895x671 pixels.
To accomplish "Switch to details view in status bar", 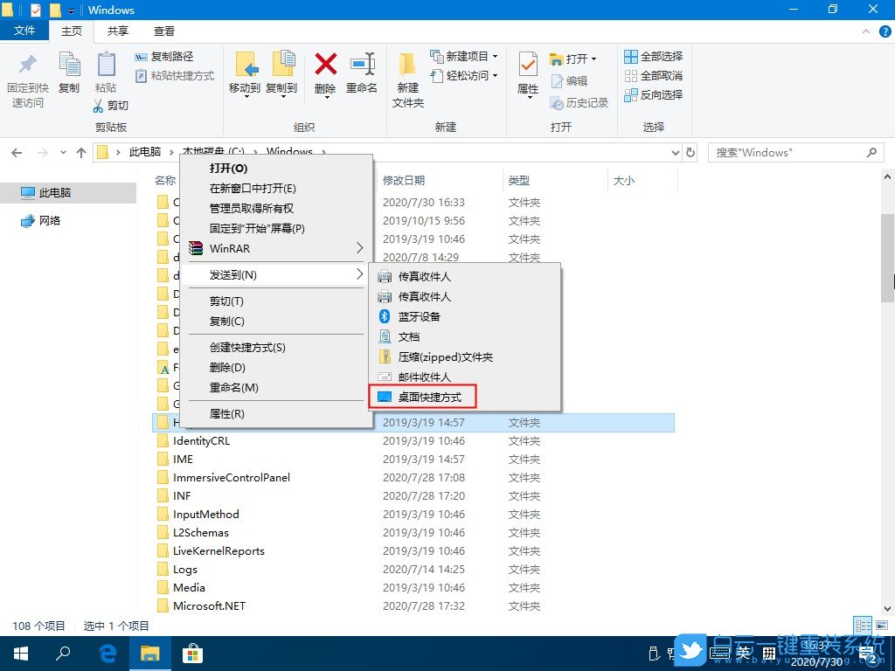I will pos(861,625).
